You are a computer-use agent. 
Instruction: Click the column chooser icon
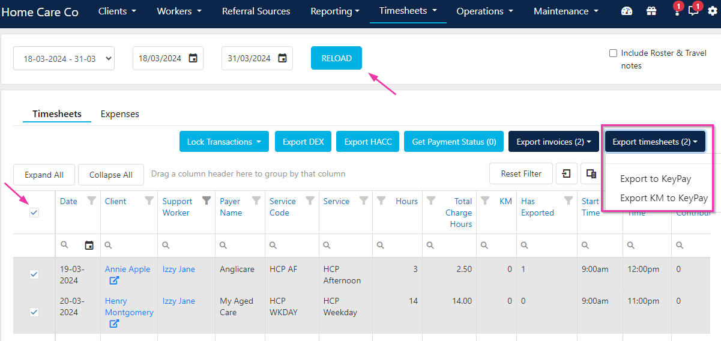591,174
